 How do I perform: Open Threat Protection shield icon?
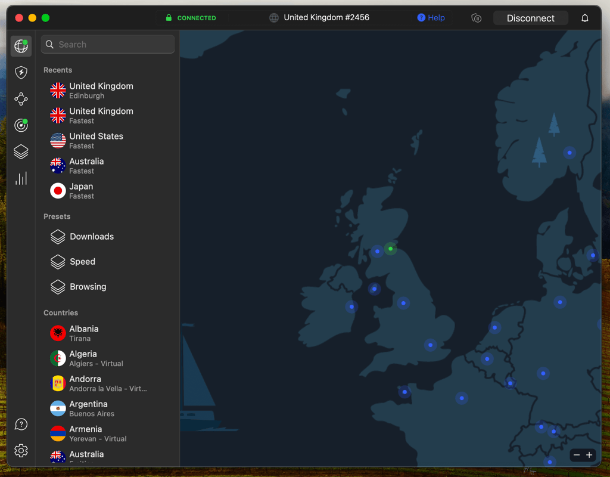[21, 72]
